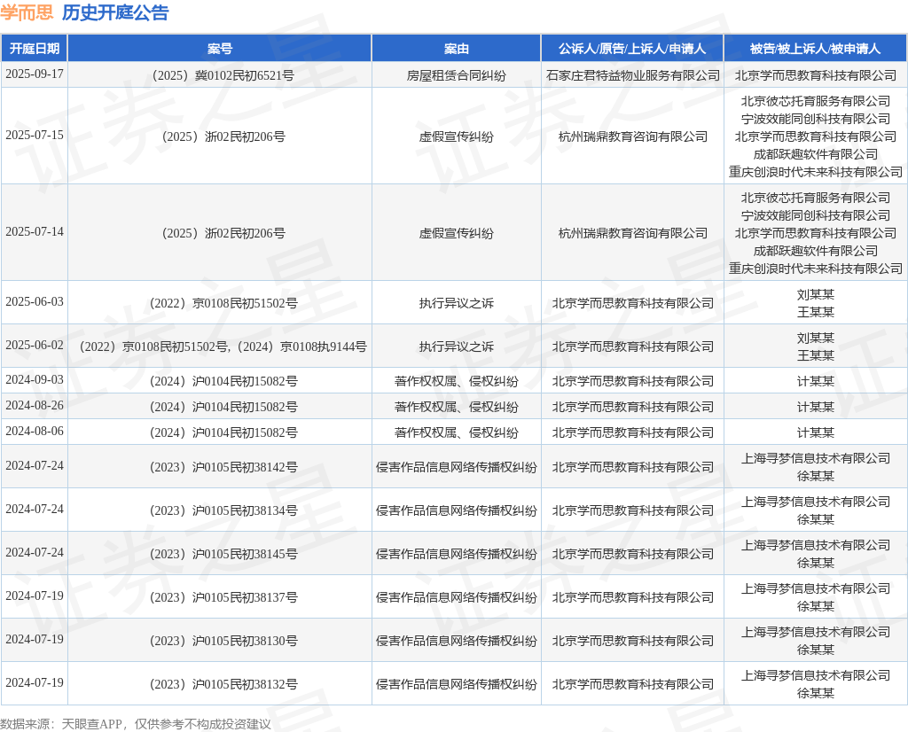Select the date 2025-06-03
Viewport: 908px width, 732px height.
35,301
